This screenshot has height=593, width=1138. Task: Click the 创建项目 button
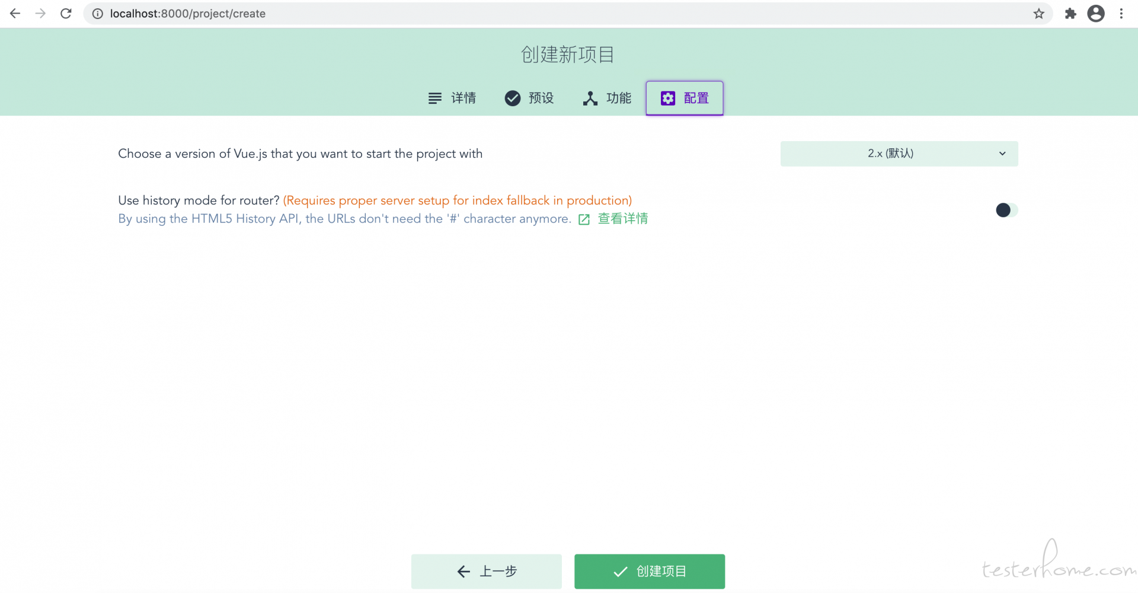650,571
